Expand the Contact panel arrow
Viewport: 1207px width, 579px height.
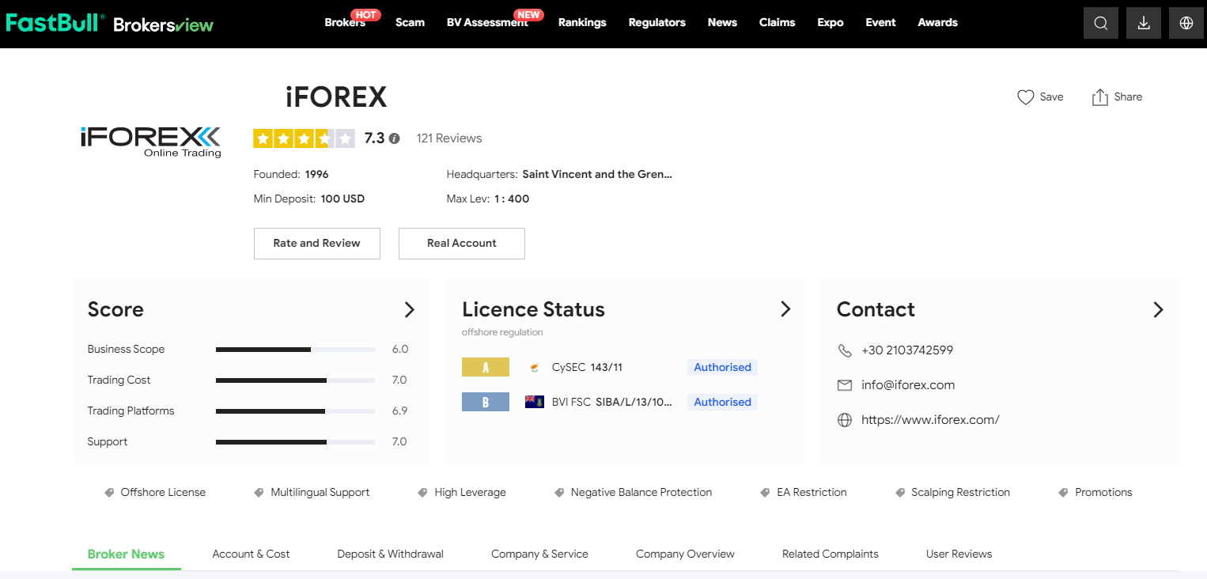coord(1158,309)
